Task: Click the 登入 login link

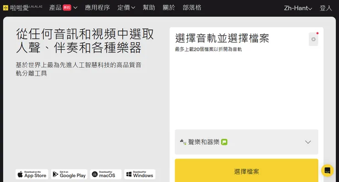Action: (x=326, y=8)
